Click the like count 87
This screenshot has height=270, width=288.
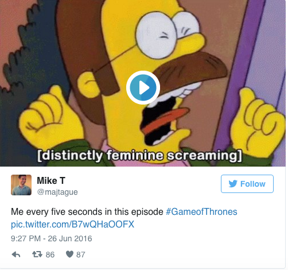81,254
